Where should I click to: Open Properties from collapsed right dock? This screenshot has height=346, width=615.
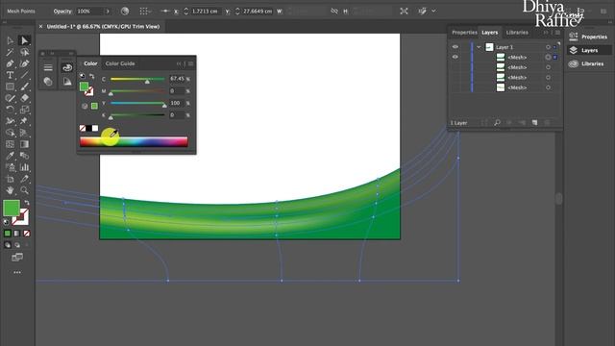(x=588, y=37)
